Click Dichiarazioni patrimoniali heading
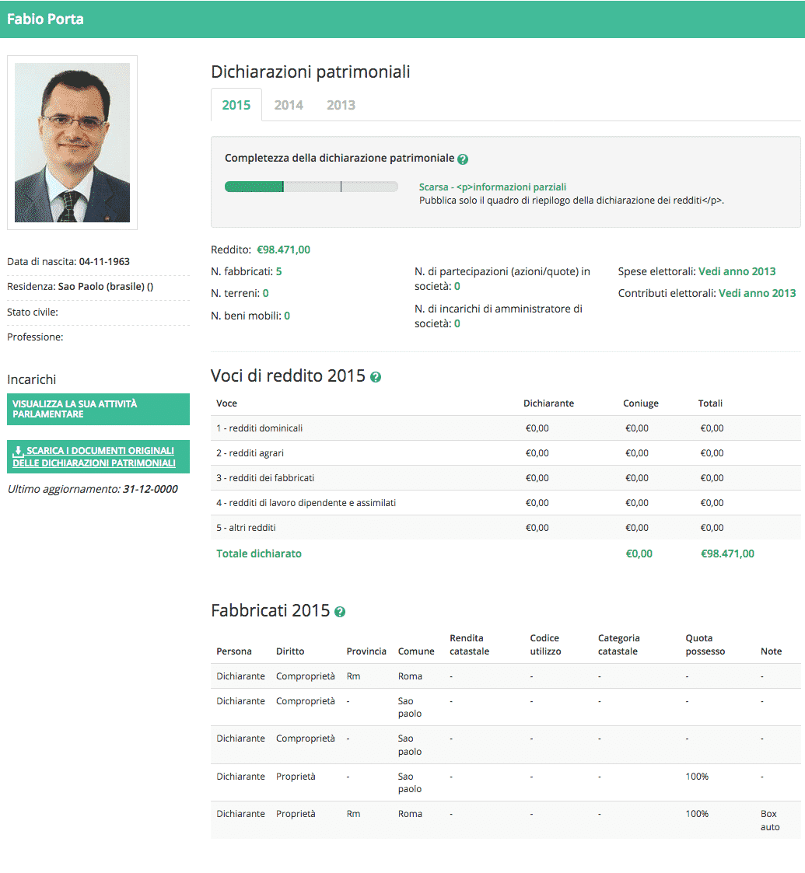The image size is (805, 873). pos(310,72)
